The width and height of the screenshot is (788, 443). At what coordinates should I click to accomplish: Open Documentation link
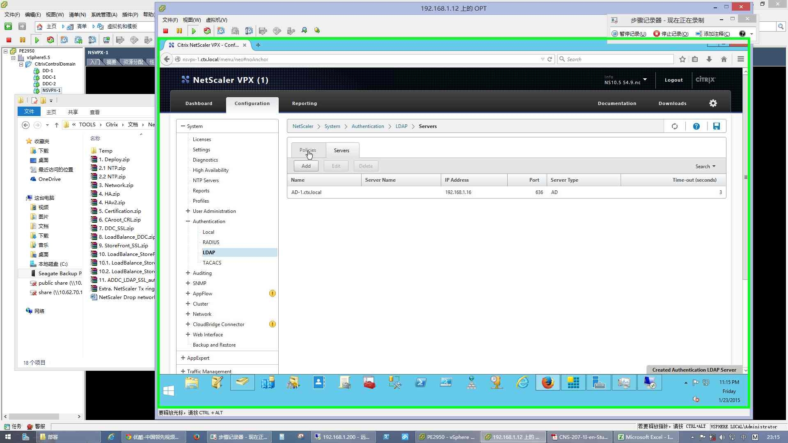click(617, 103)
